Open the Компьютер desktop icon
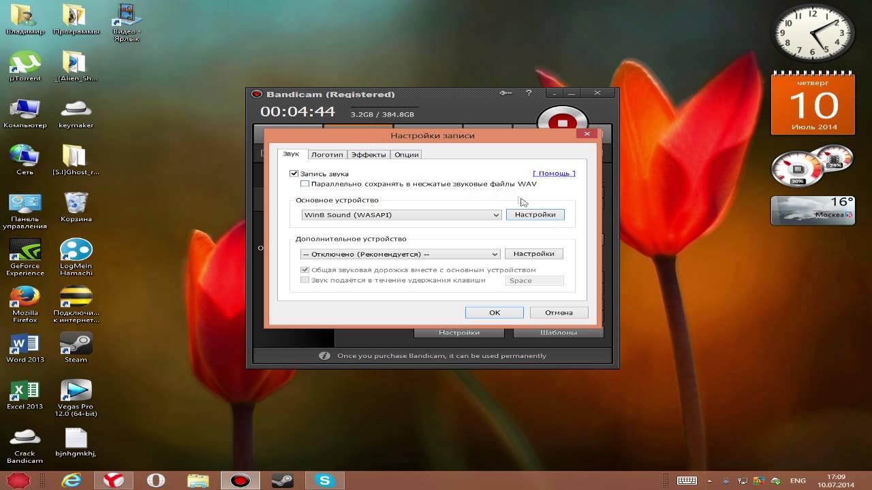This screenshot has width=872, height=490. point(25,113)
